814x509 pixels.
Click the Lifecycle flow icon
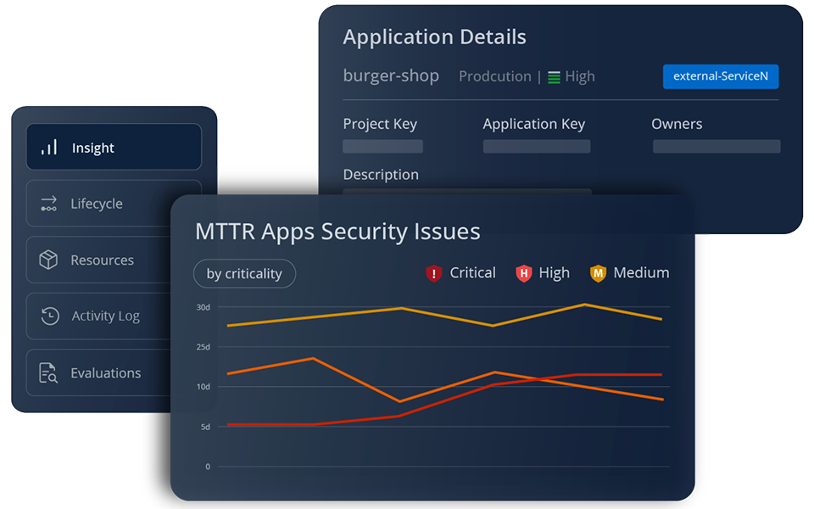tap(49, 204)
